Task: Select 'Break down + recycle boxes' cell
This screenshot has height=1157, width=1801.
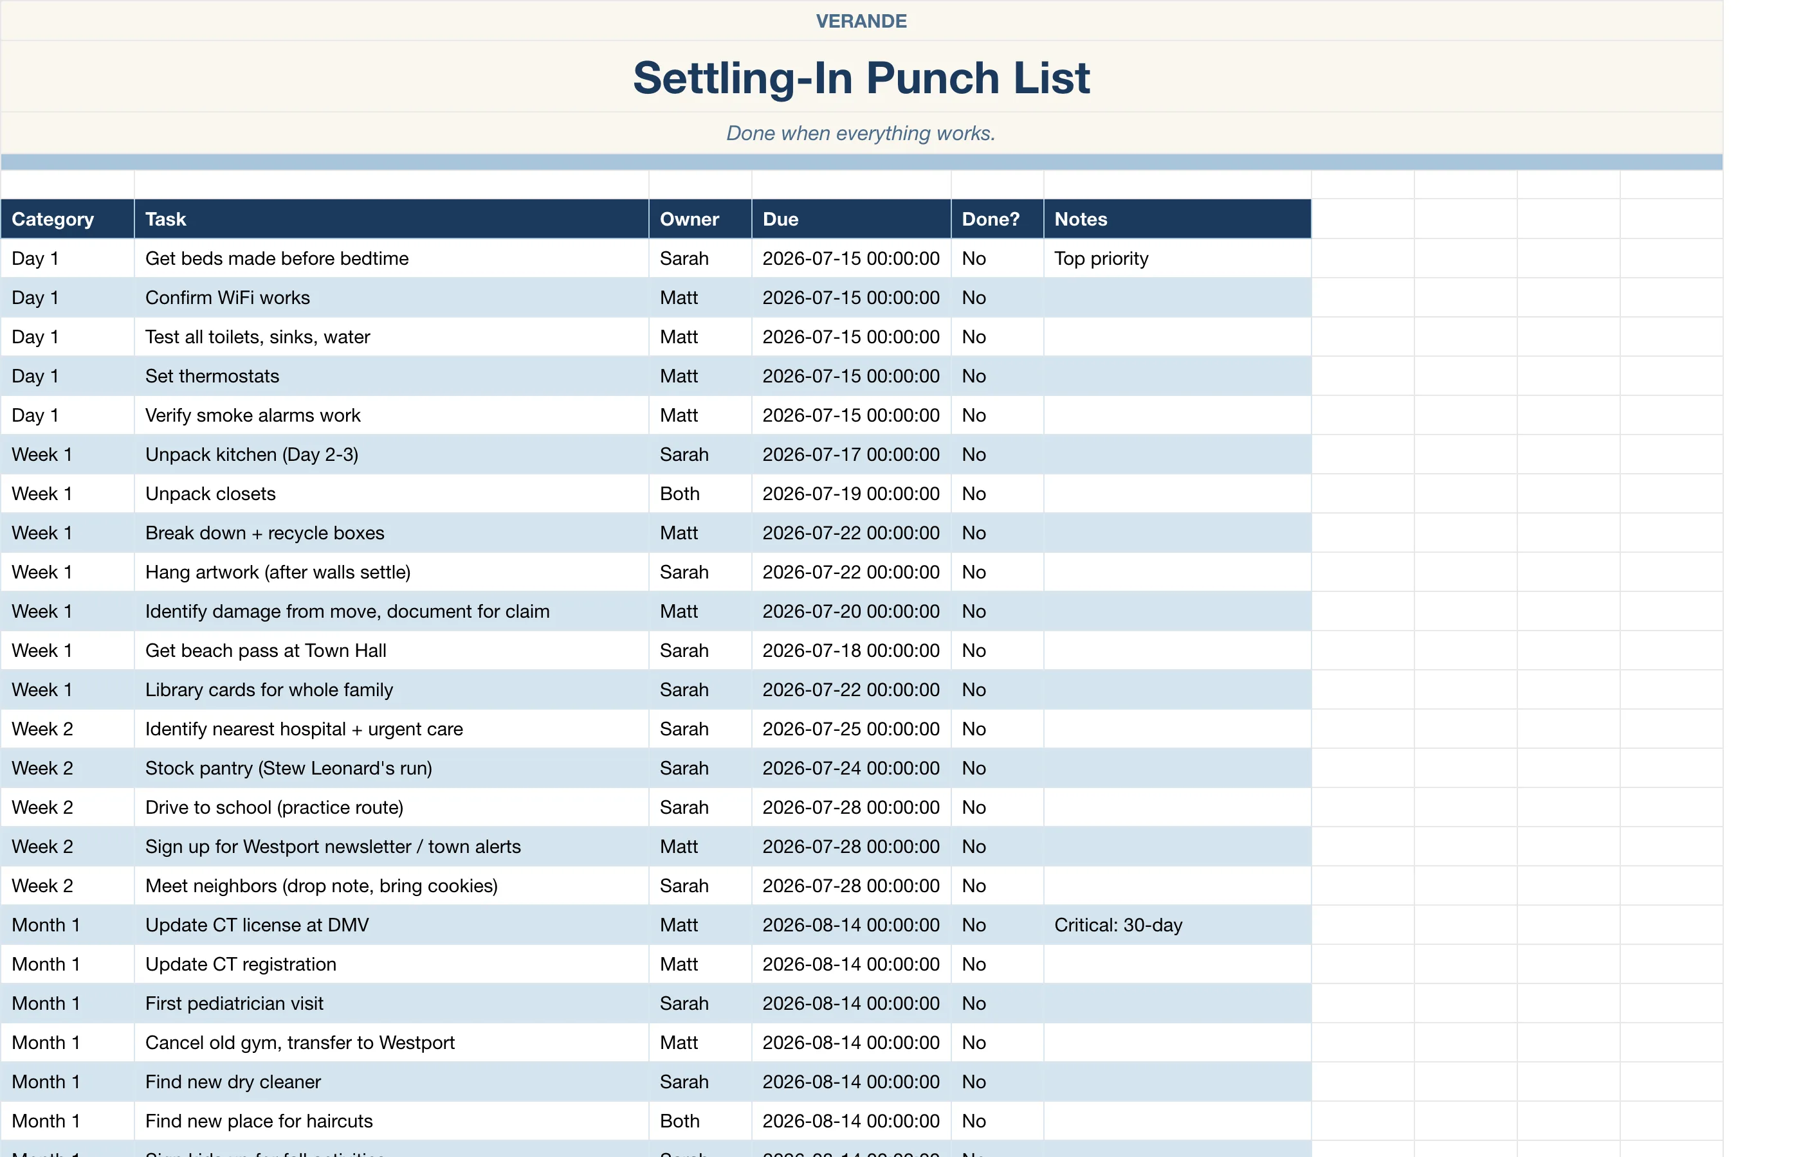Action: [x=392, y=533]
